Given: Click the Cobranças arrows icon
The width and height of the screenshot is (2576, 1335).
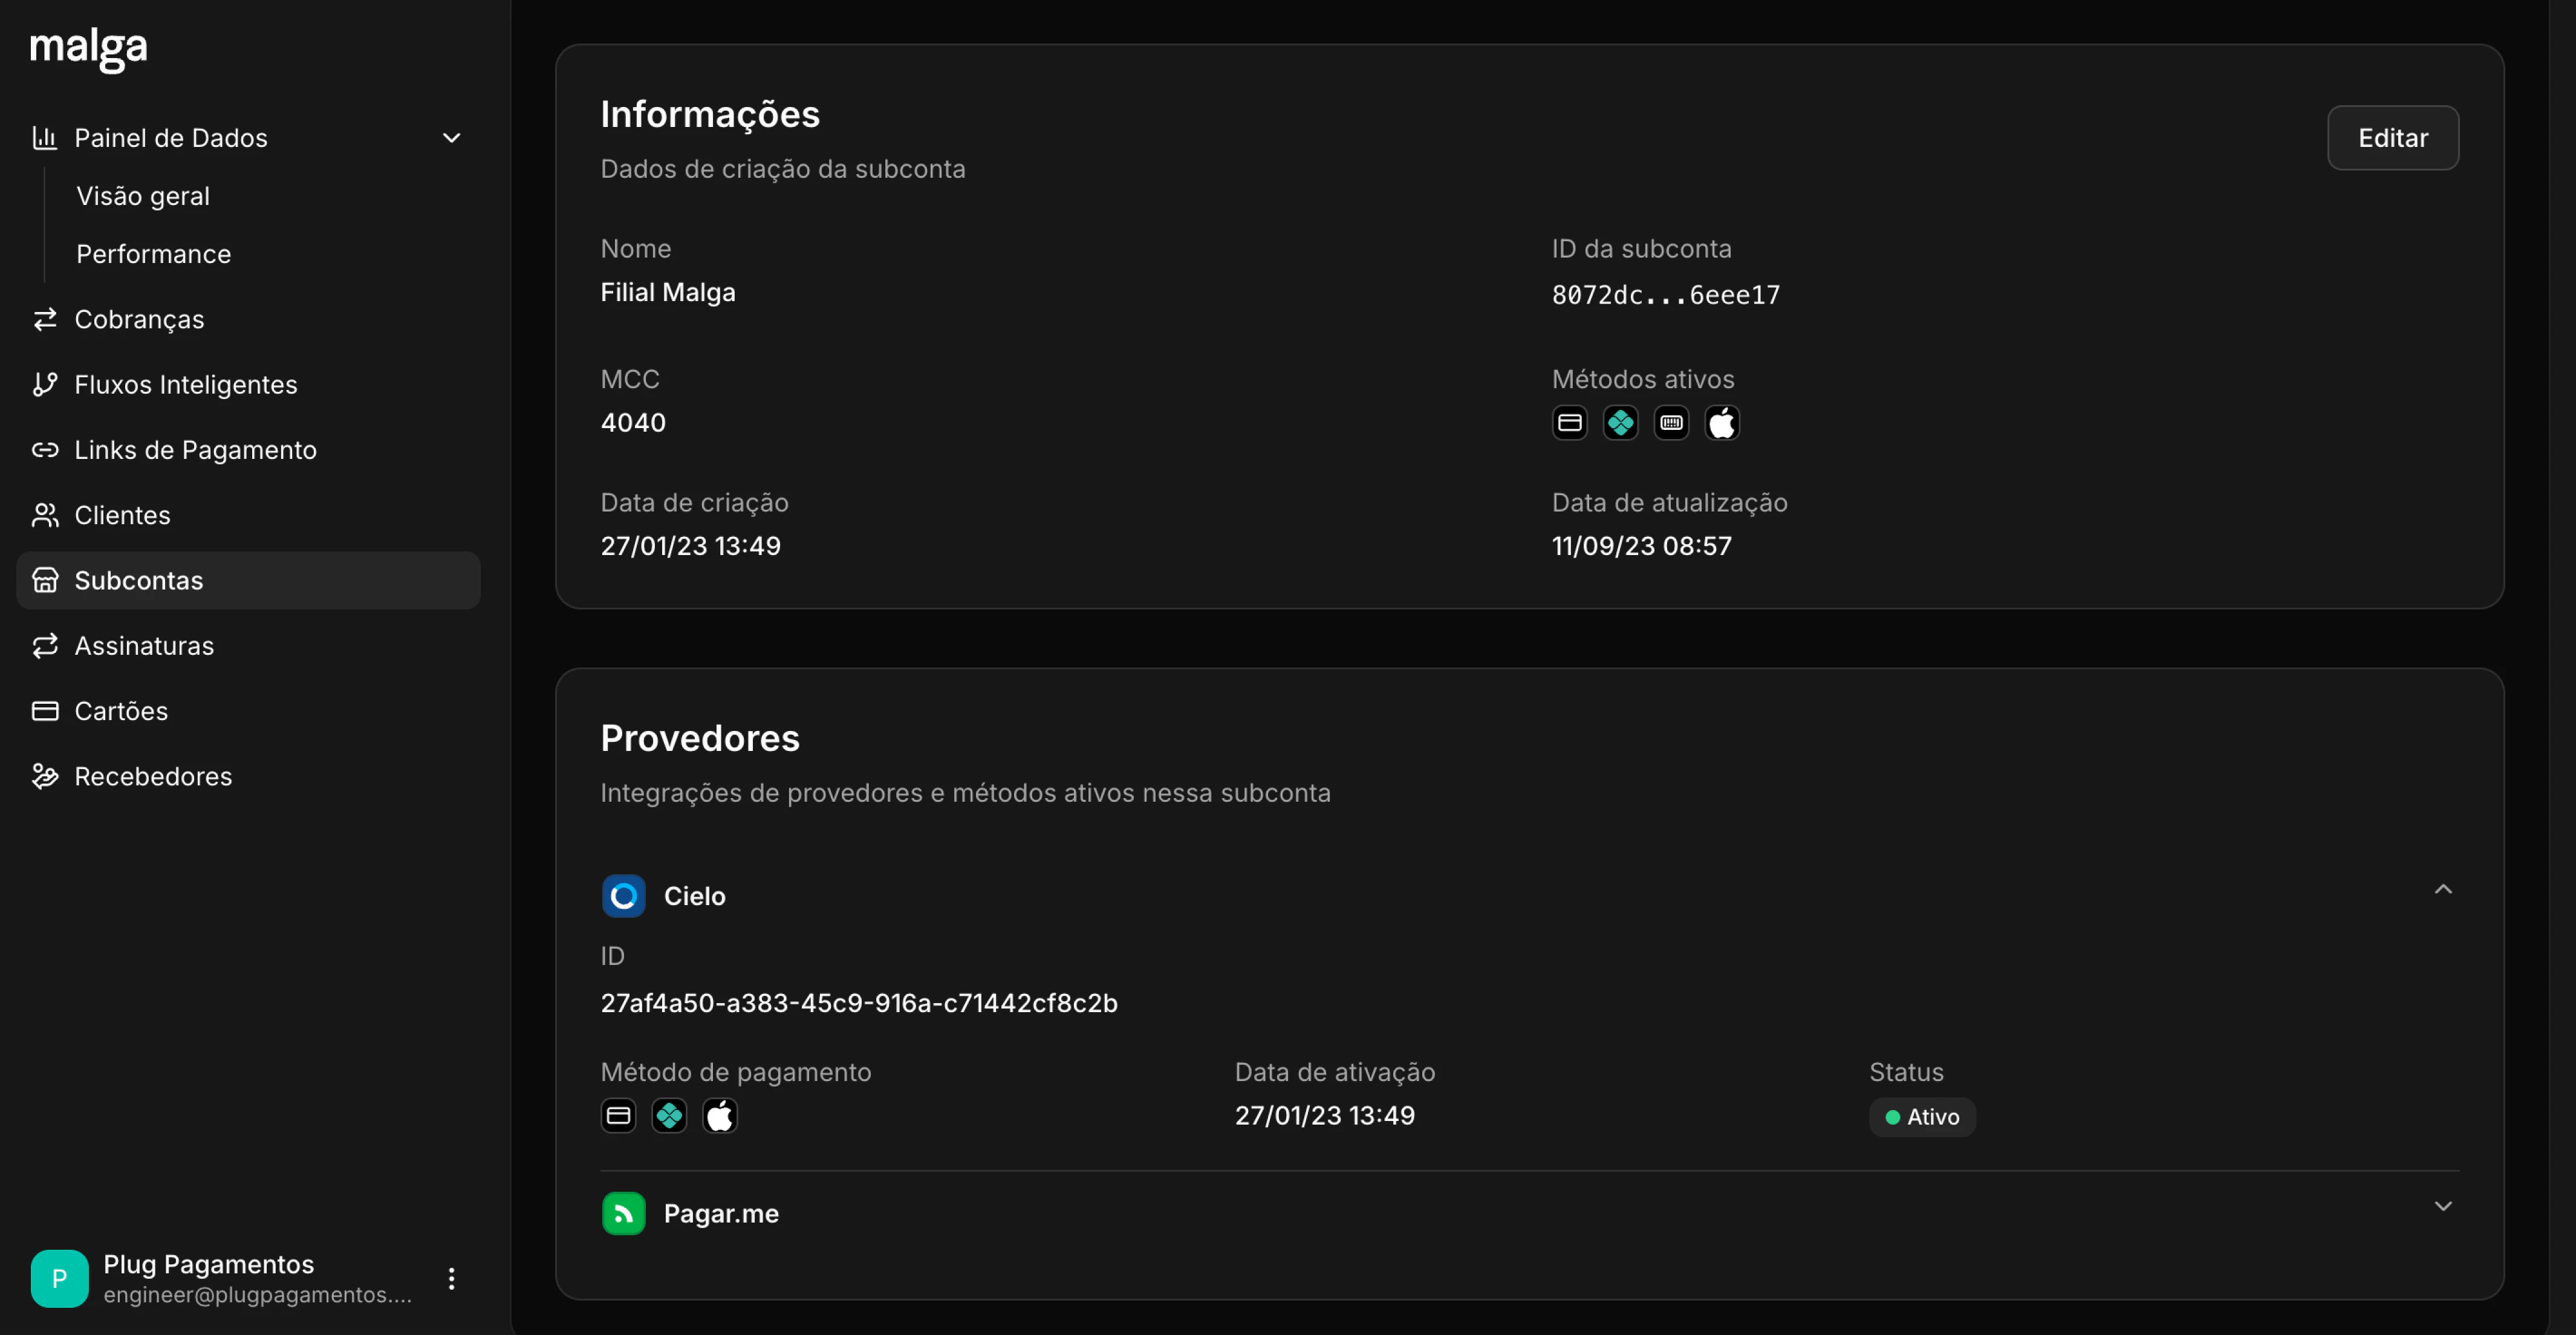Looking at the screenshot, I should (x=44, y=319).
